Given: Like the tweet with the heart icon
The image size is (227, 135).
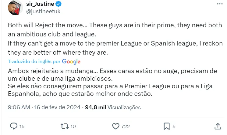Looking at the screenshot, I should coord(115,126).
